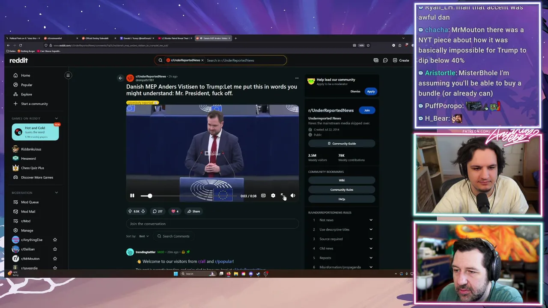
Task: Pause the video with the pause icon
Action: coord(132,195)
